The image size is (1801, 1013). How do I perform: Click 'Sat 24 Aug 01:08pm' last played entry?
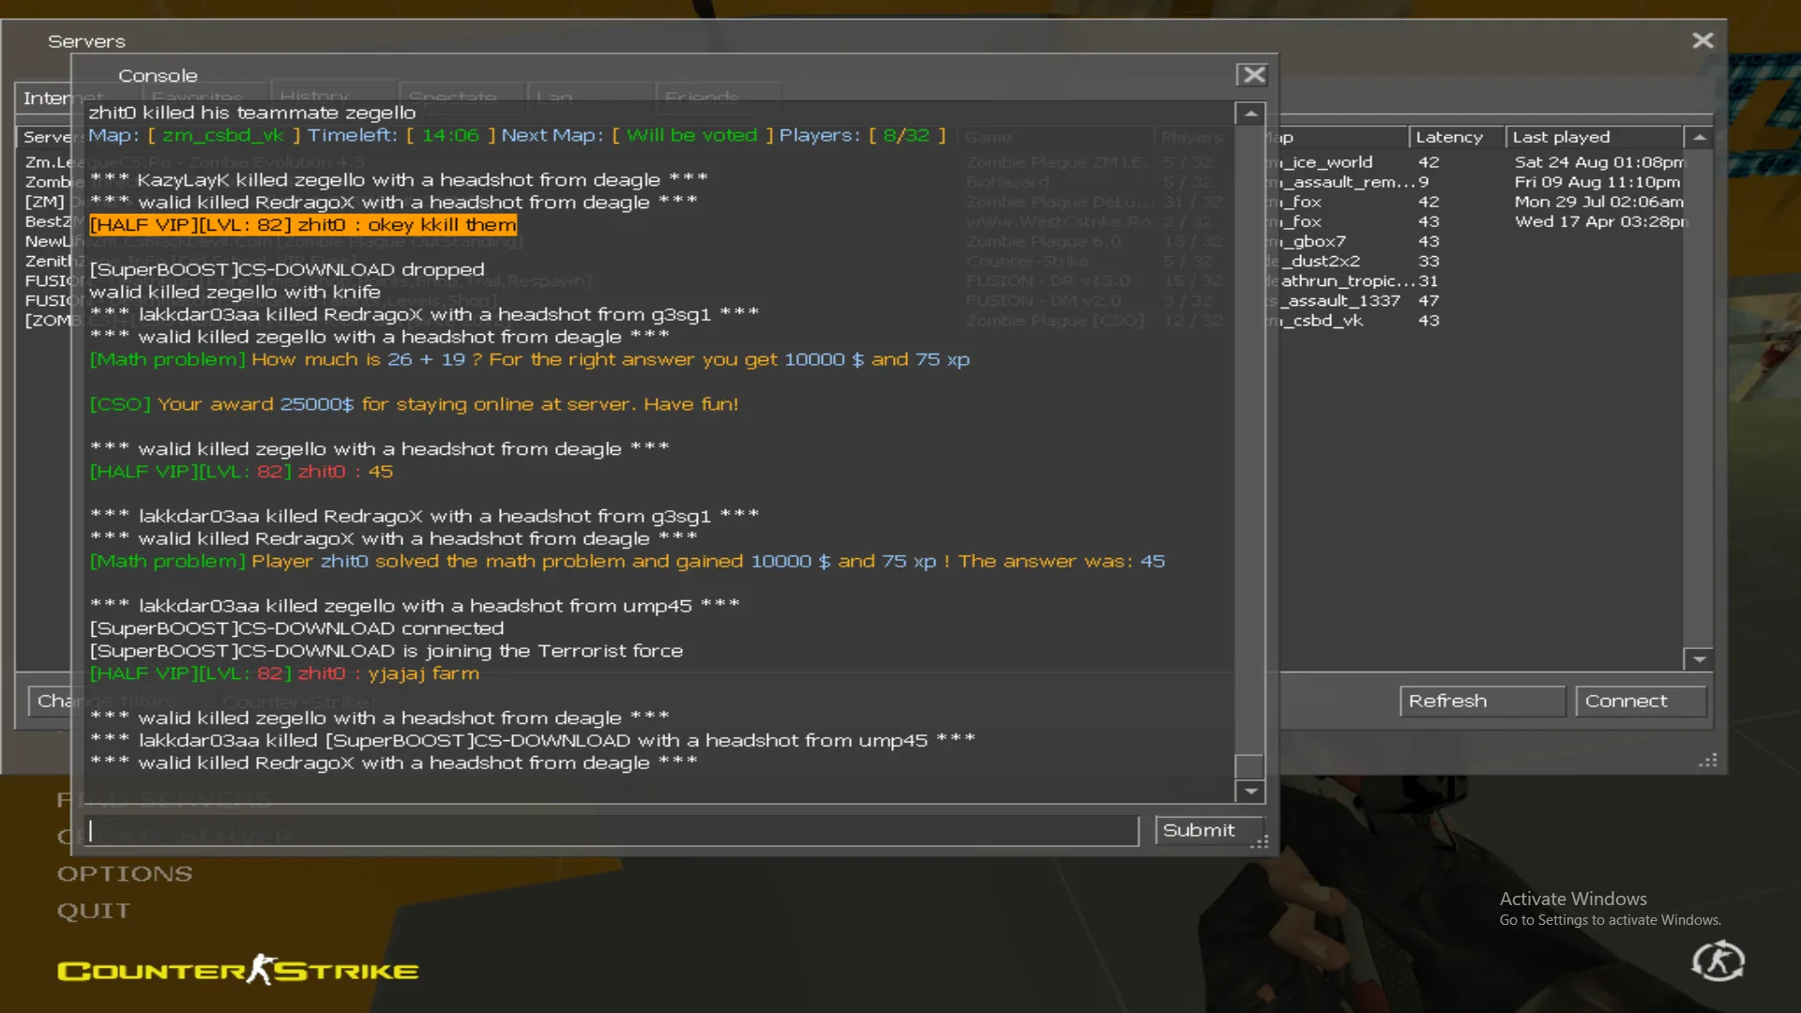1599,162
